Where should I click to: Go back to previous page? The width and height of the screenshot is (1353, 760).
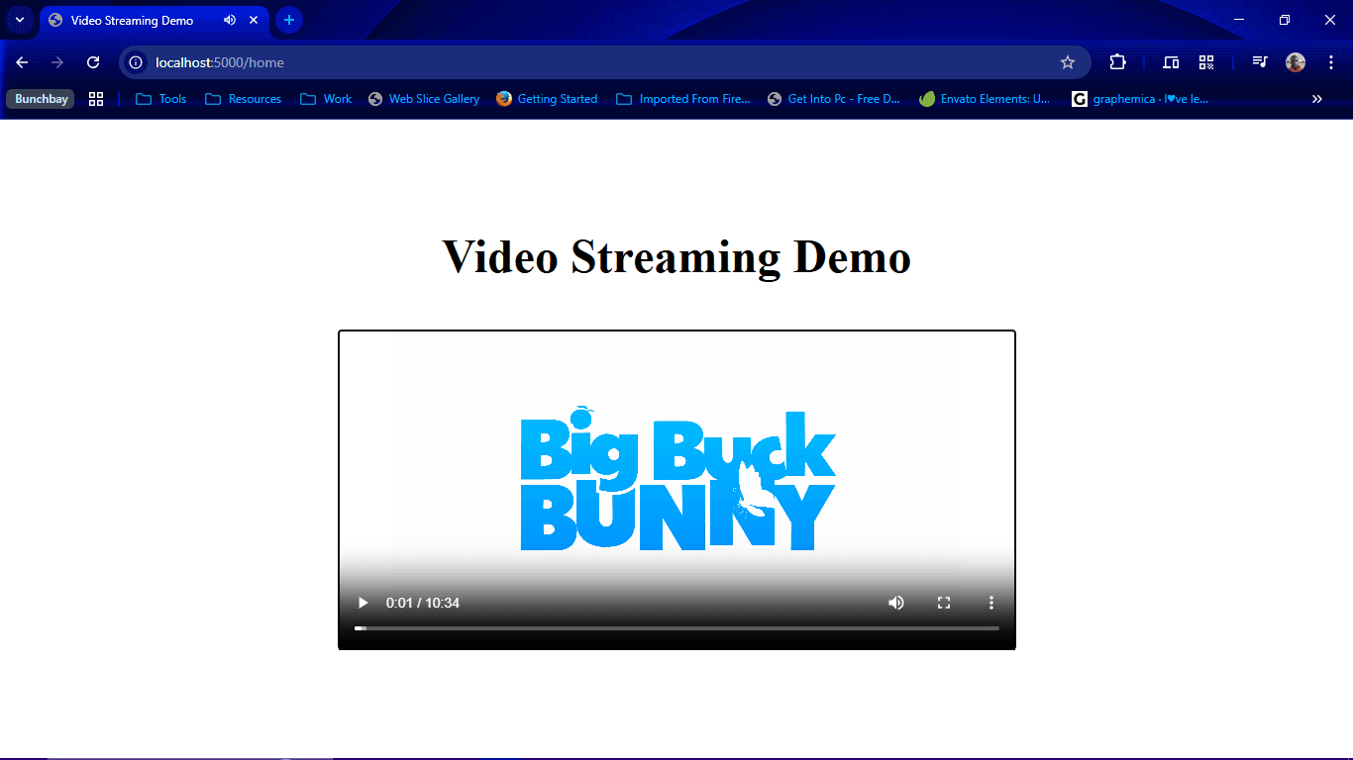tap(22, 62)
